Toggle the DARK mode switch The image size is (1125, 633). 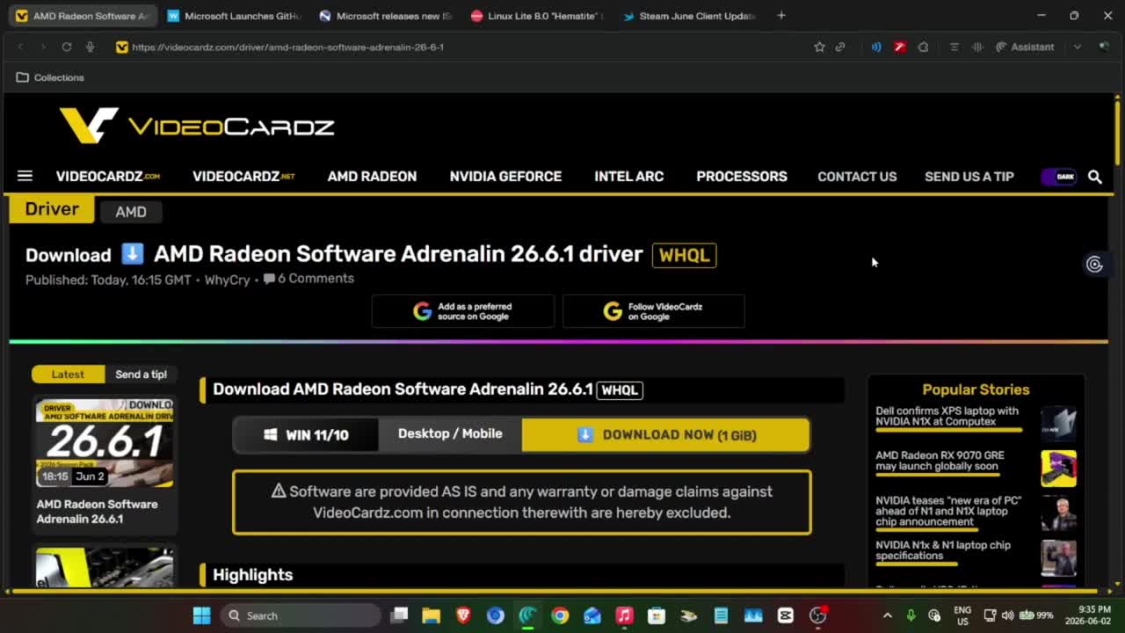(x=1059, y=177)
